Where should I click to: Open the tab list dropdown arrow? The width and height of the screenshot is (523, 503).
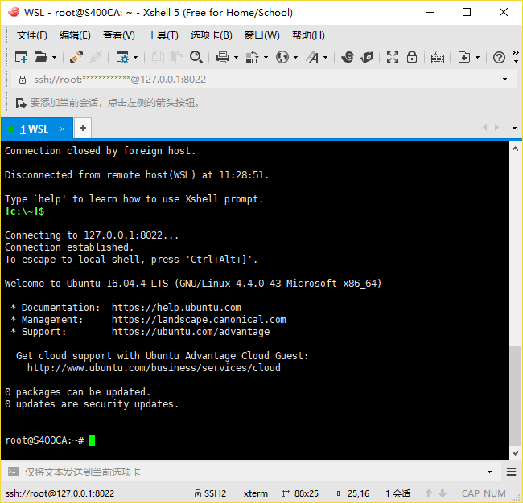click(x=514, y=128)
